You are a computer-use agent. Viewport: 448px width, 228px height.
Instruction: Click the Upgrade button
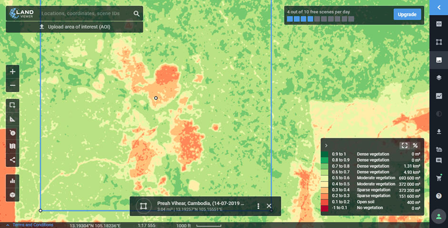(407, 14)
